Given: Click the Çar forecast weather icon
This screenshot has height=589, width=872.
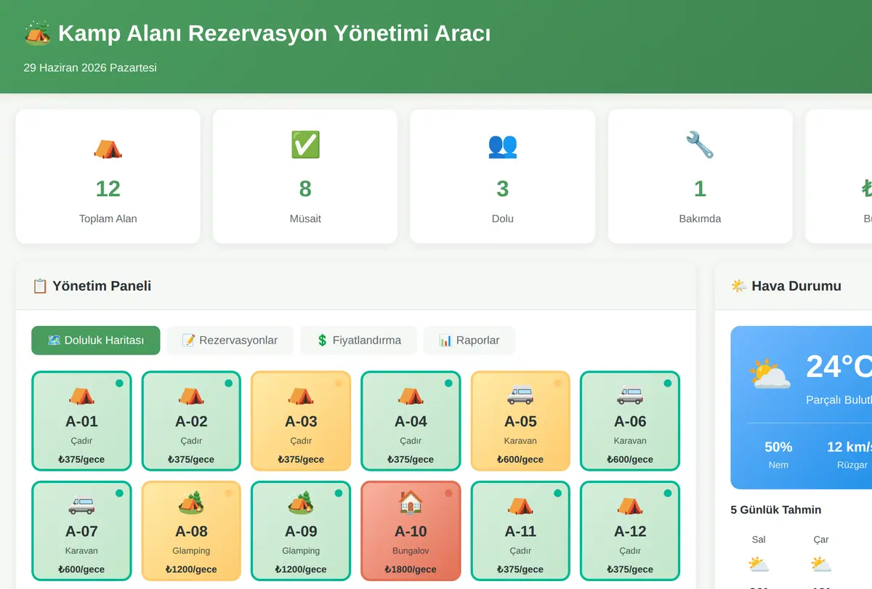Looking at the screenshot, I should pyautogui.click(x=821, y=564).
